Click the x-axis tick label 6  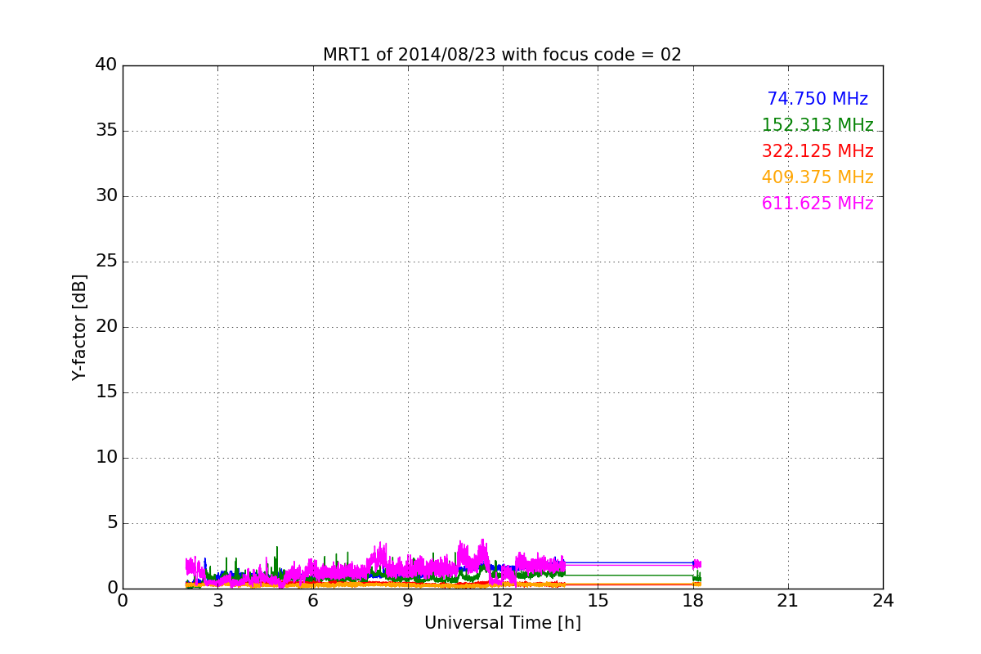(313, 601)
